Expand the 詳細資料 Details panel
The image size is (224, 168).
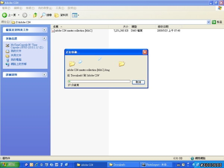point(44,75)
